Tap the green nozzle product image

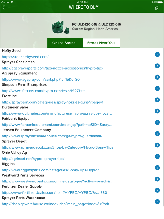pos(60,27)
